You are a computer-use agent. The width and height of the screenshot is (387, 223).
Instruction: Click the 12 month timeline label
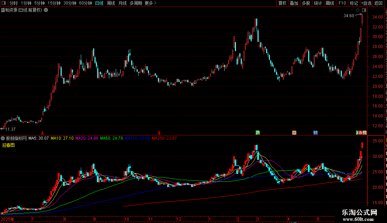179,219
